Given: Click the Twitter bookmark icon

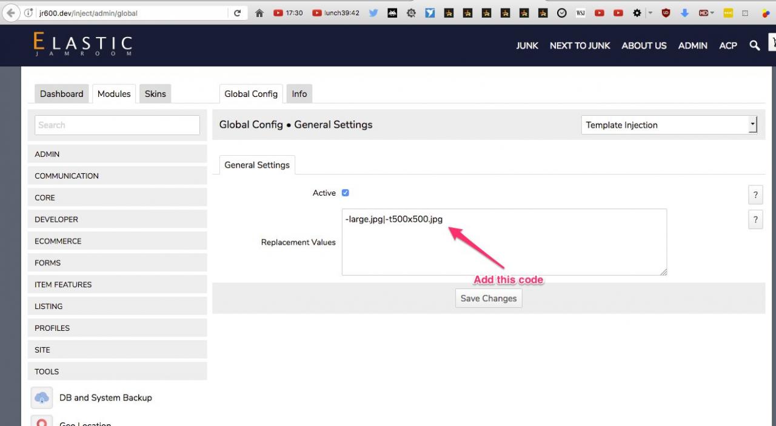Looking at the screenshot, I should [x=373, y=13].
